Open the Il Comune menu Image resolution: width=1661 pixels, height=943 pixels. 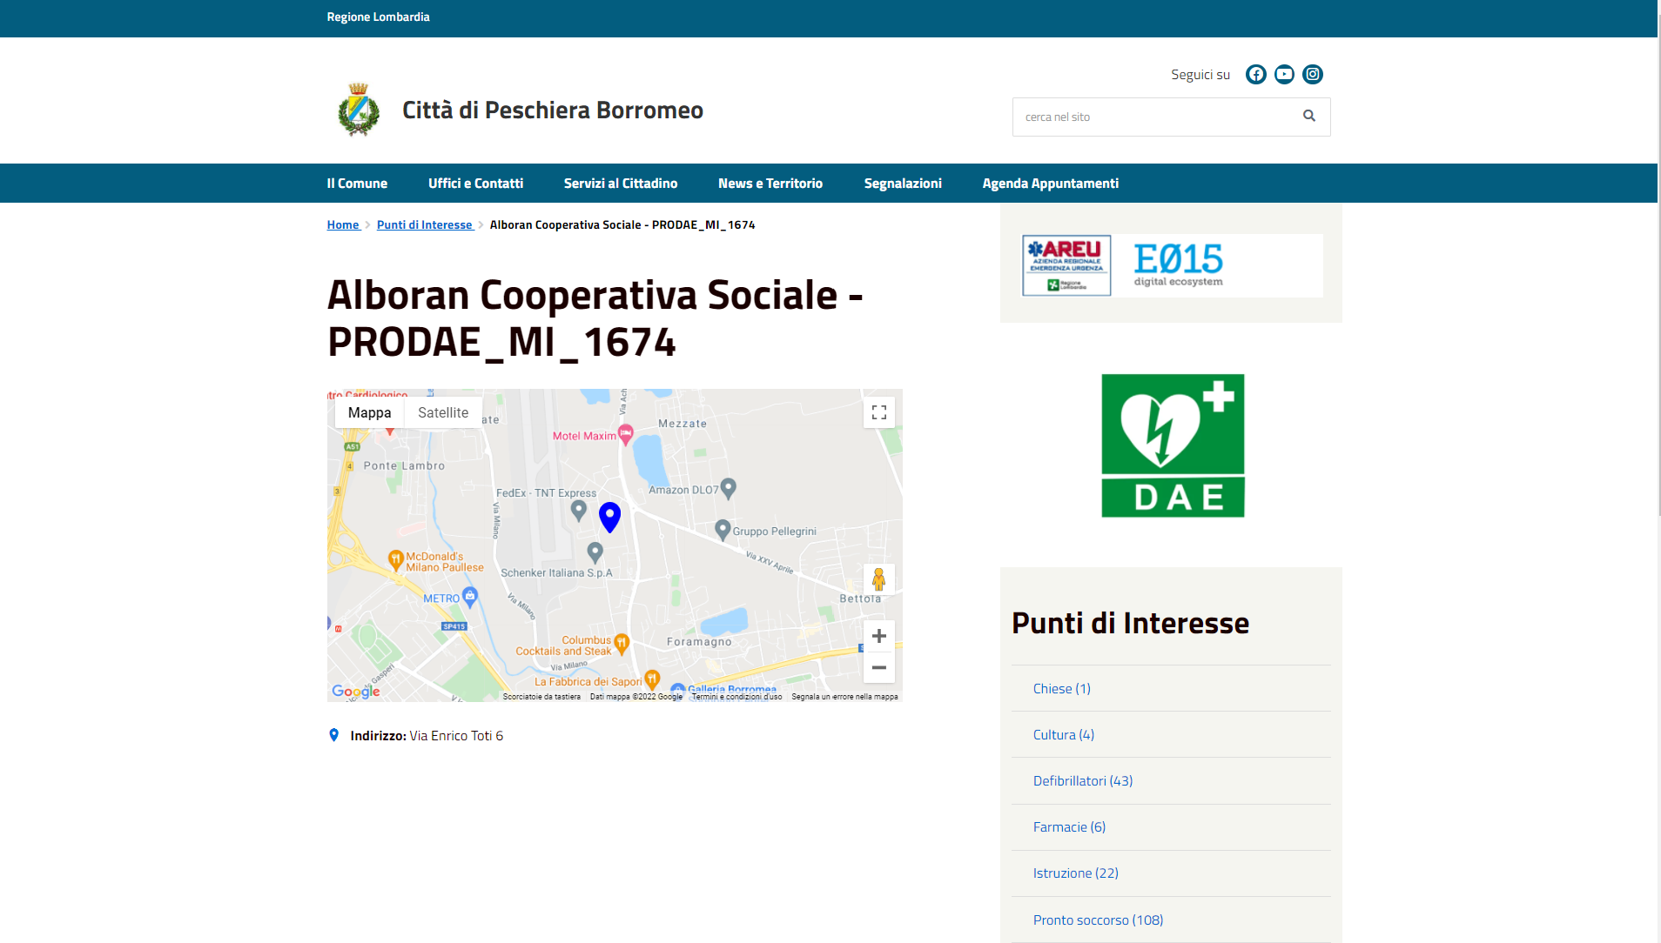[x=357, y=184]
